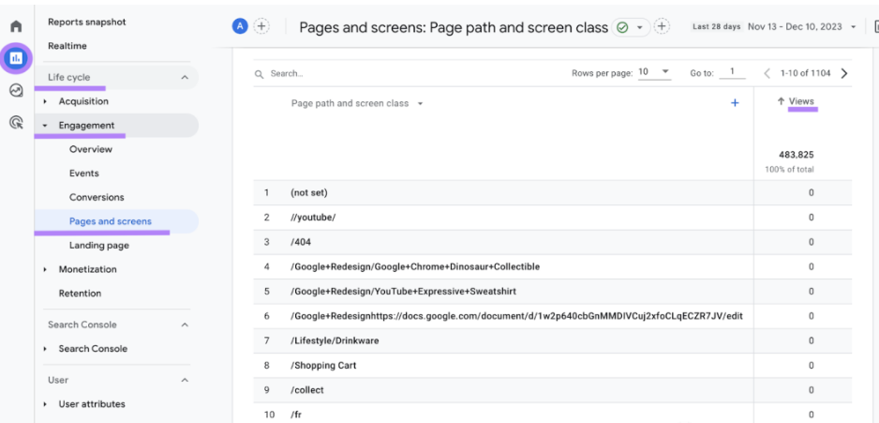Open the Home icon in left rail

pyautogui.click(x=16, y=26)
